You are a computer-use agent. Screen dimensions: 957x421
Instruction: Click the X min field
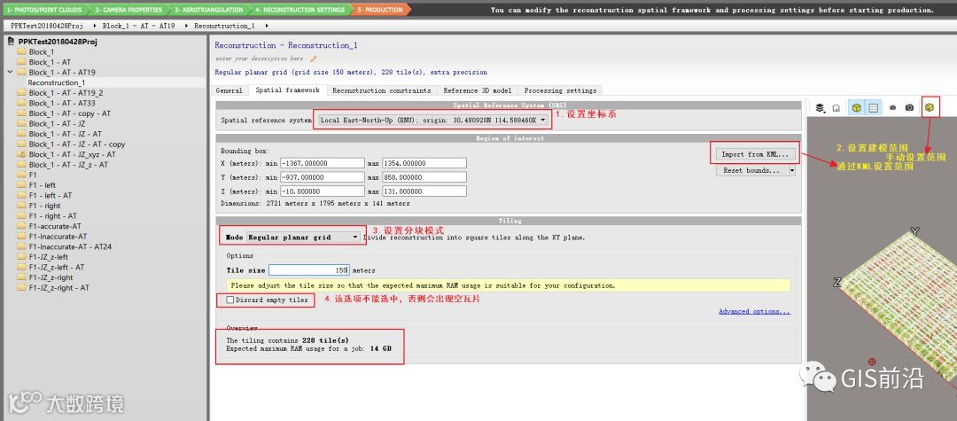(323, 163)
